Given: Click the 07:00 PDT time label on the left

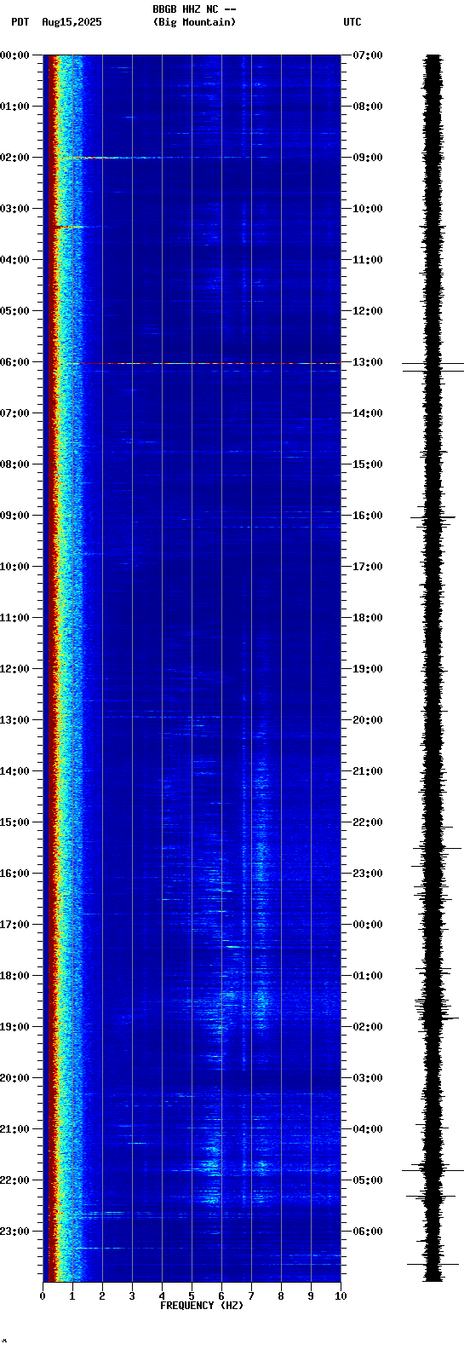Looking at the screenshot, I should 14,413.
